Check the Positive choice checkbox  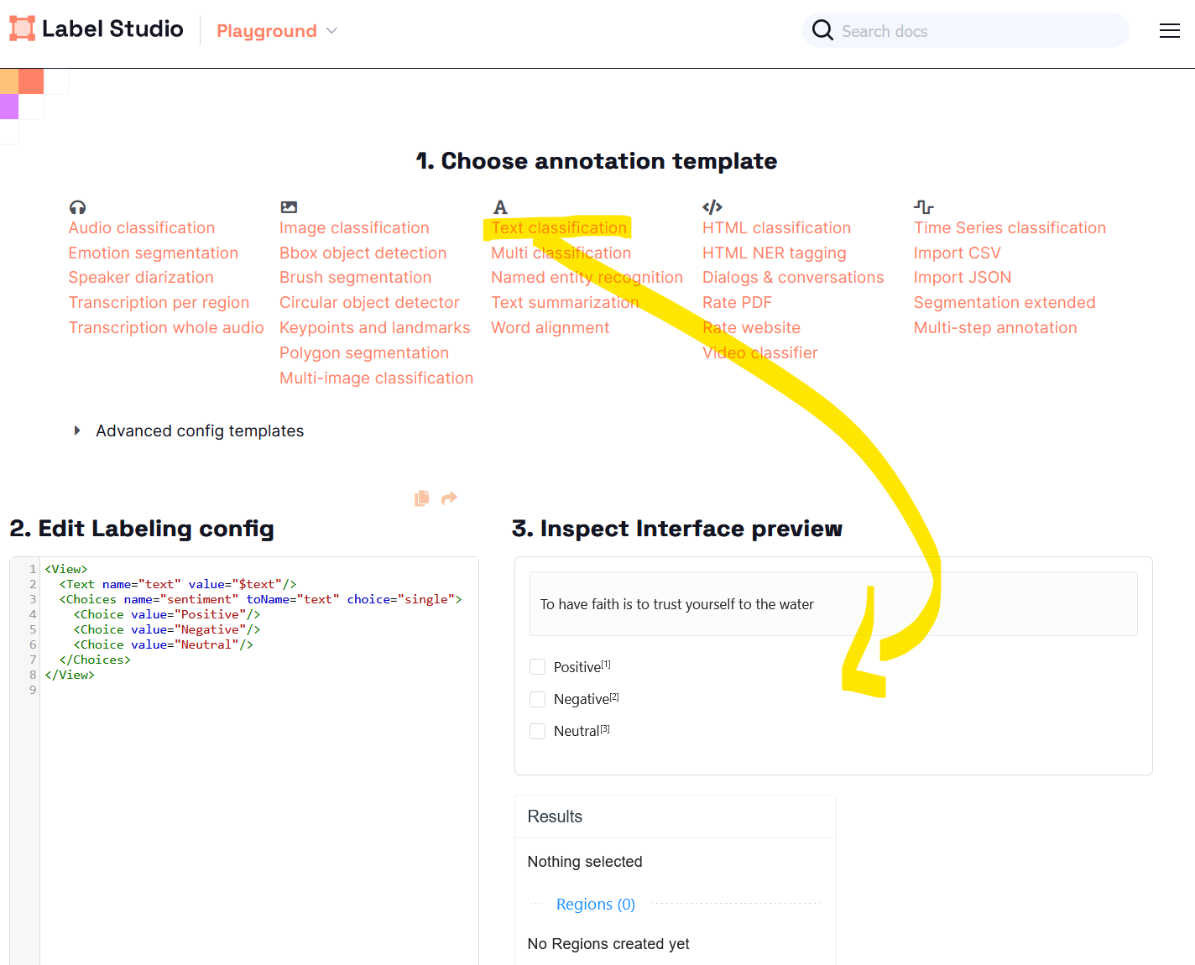point(538,667)
